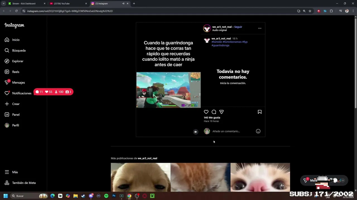The width and height of the screenshot is (357, 200).
Task: Open Windows Start menu
Action: pos(5,196)
